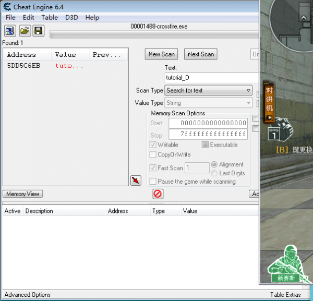Click the New Scan button

[161, 54]
